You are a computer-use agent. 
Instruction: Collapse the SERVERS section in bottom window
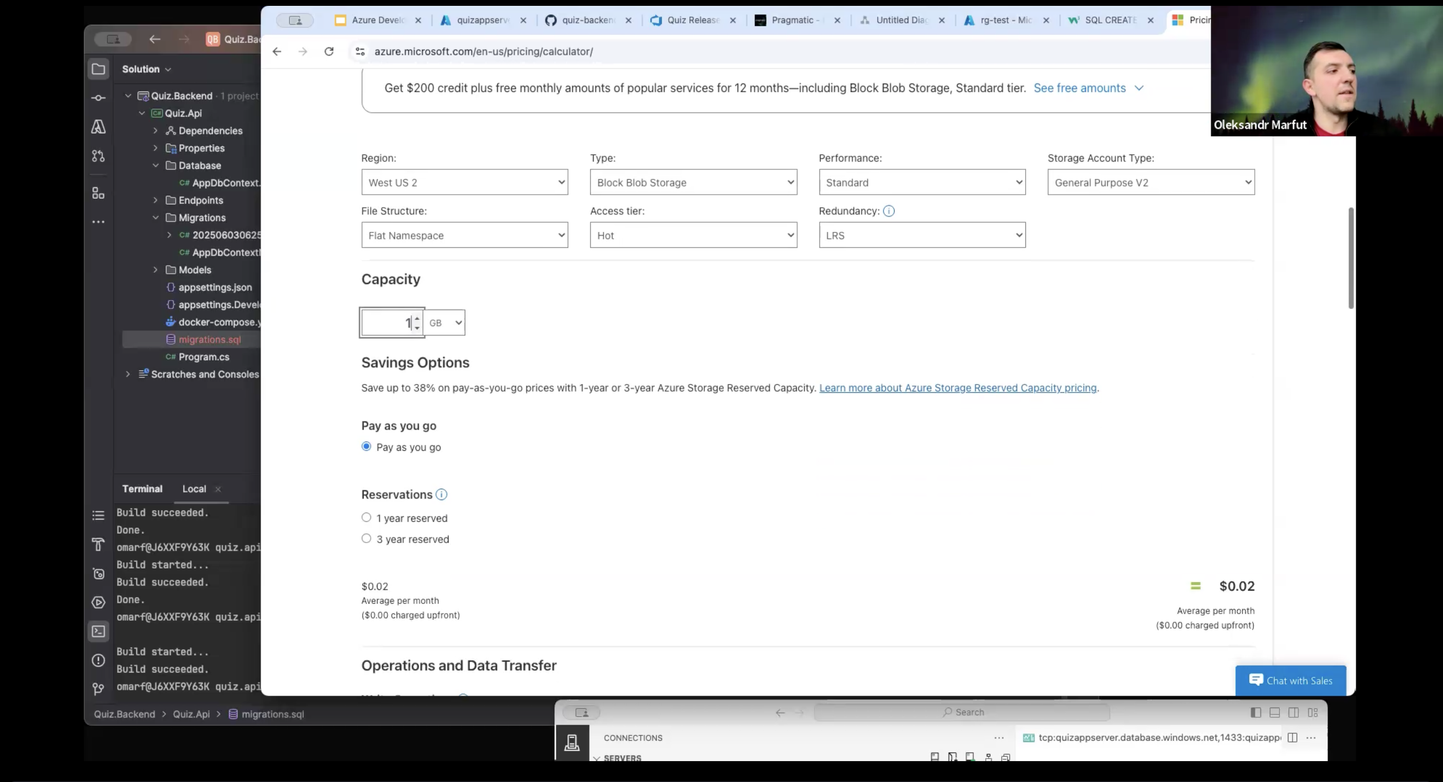click(597, 759)
